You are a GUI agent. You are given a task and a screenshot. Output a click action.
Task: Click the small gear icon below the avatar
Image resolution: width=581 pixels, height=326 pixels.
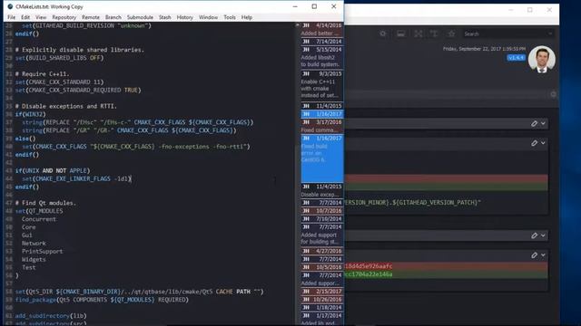click(x=553, y=94)
